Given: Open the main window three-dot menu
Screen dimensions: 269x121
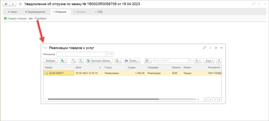Looking at the screenshot, I should (x=259, y=4).
